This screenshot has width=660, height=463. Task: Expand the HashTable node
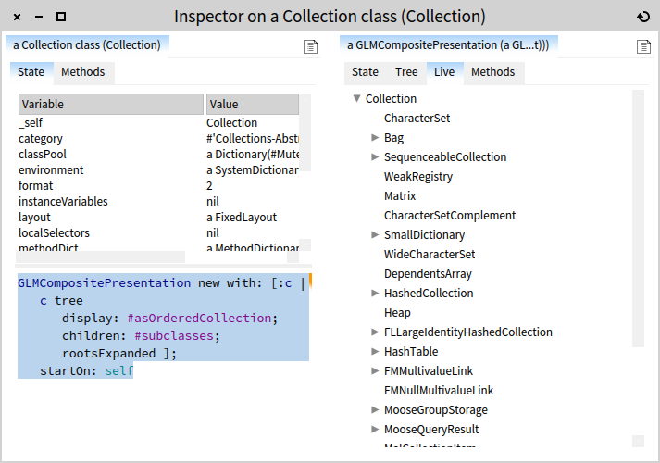(375, 351)
